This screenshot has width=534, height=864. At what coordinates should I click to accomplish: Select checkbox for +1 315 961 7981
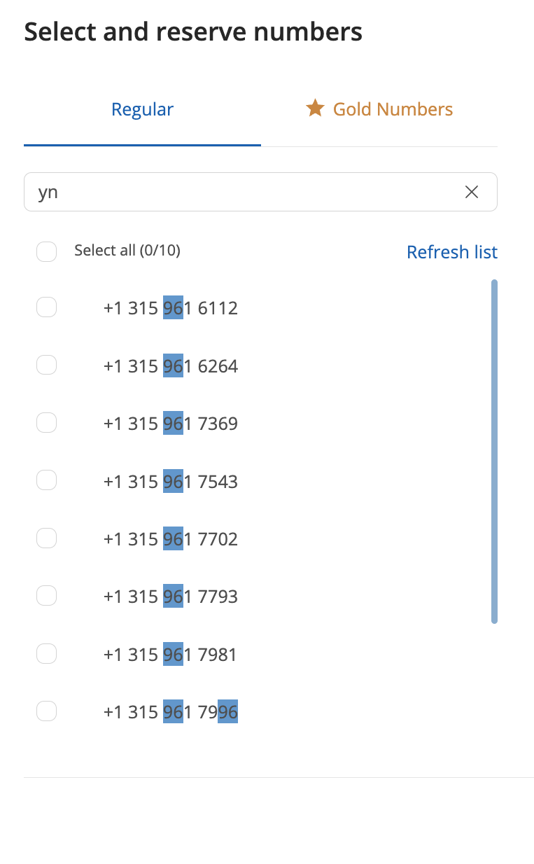coord(46,654)
